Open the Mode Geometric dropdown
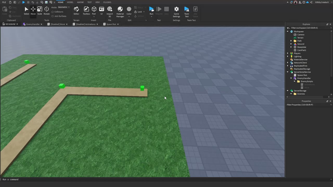 click(x=64, y=7)
